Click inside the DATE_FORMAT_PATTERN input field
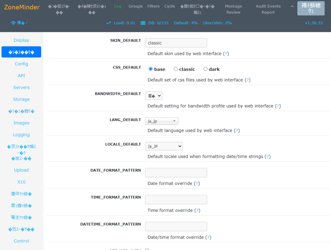This screenshot has height=250, width=331. coord(176,172)
